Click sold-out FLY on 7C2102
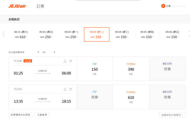Image resolution: width=190 pixels, height=121 pixels. click(95, 97)
